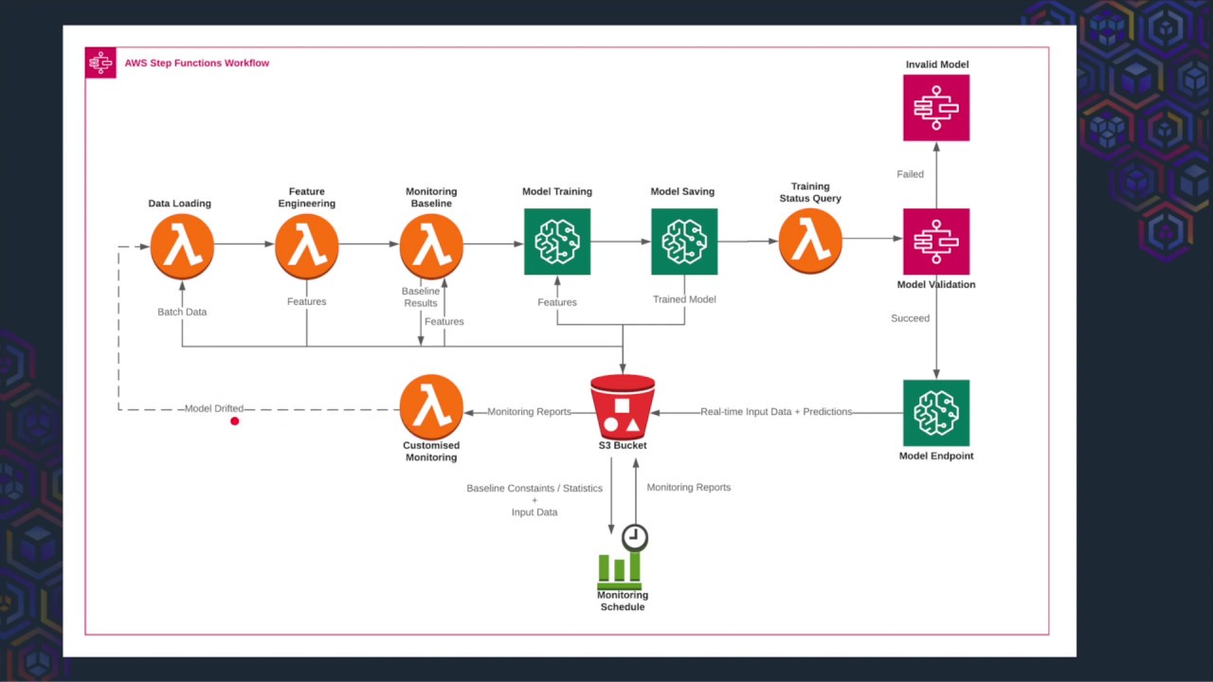Click the Invalid Model step icon
The image size is (1213, 682).
[x=936, y=108]
